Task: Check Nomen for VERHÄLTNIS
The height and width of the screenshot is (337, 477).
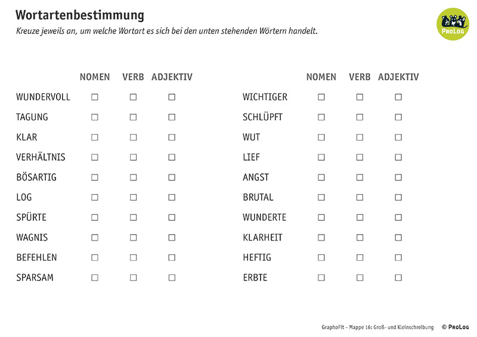Action: click(95, 157)
